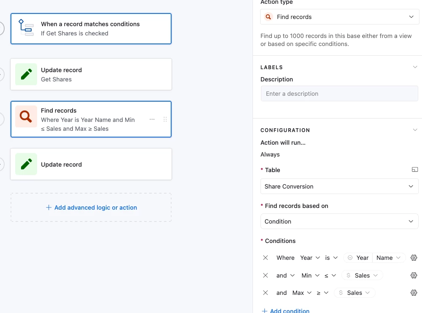
Task: Open settings gear for the Min condition
Action: coord(414,275)
